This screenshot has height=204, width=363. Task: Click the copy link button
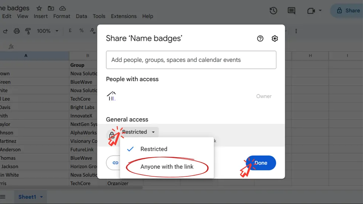114,163
